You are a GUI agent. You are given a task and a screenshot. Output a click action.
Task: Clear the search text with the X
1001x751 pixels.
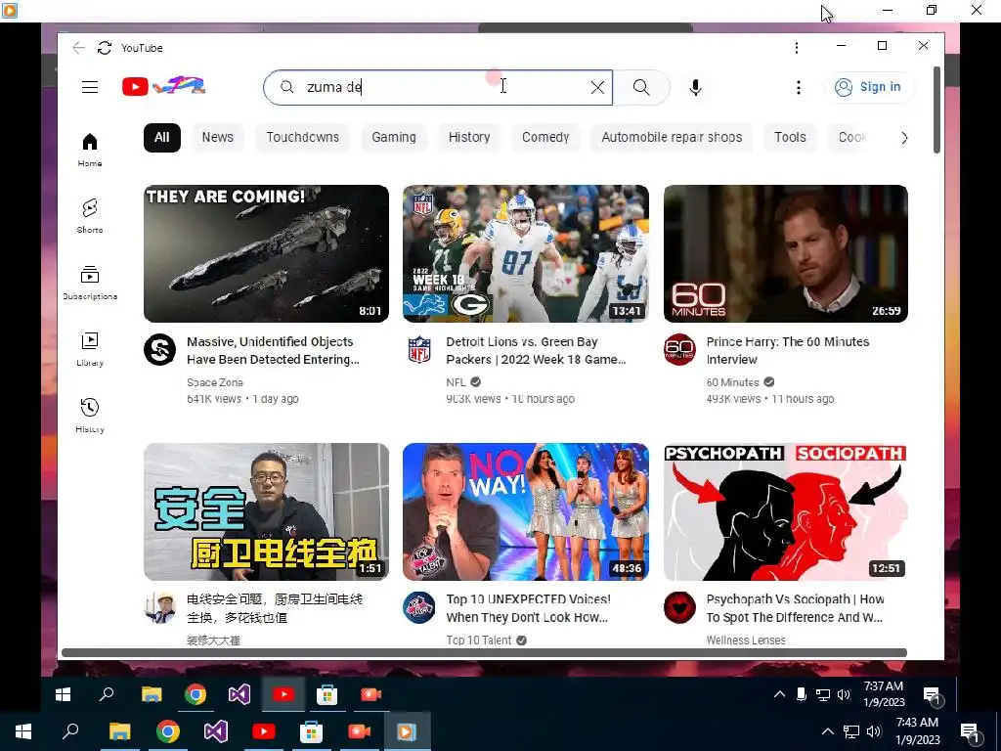597,87
